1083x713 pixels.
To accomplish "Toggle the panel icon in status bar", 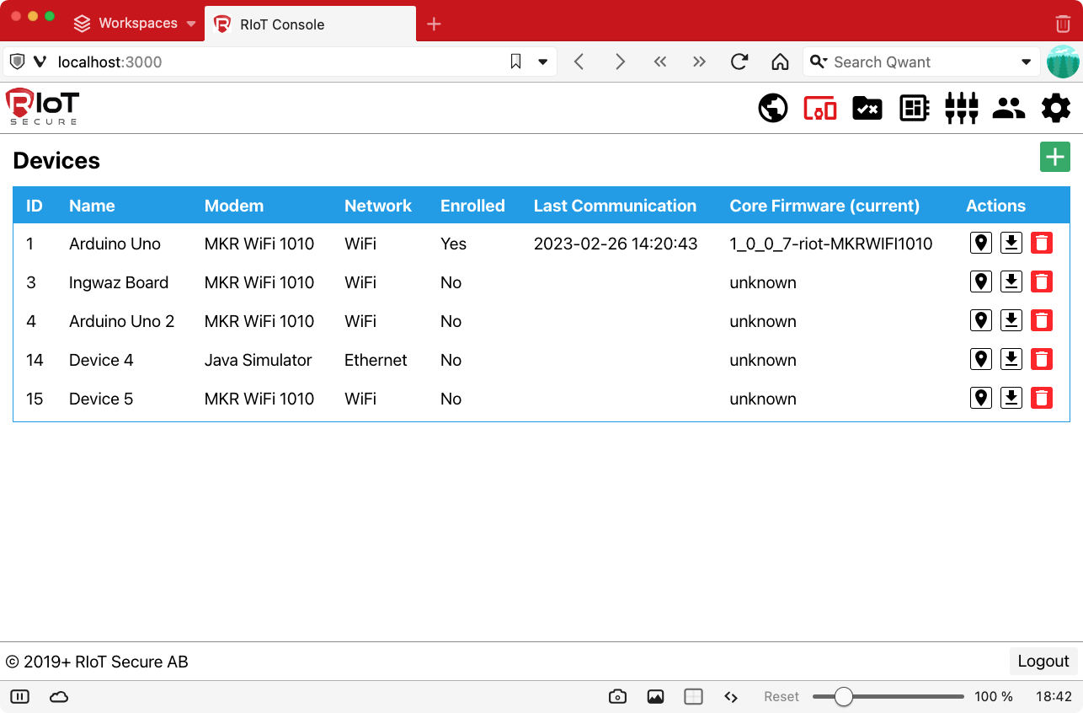I will coord(20,697).
